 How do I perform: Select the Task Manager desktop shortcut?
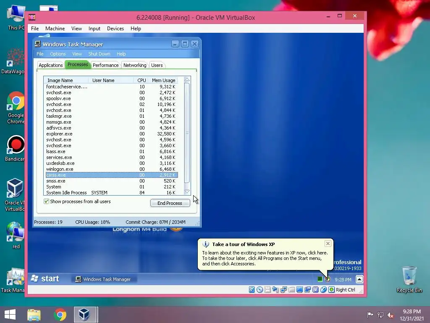click(13, 280)
